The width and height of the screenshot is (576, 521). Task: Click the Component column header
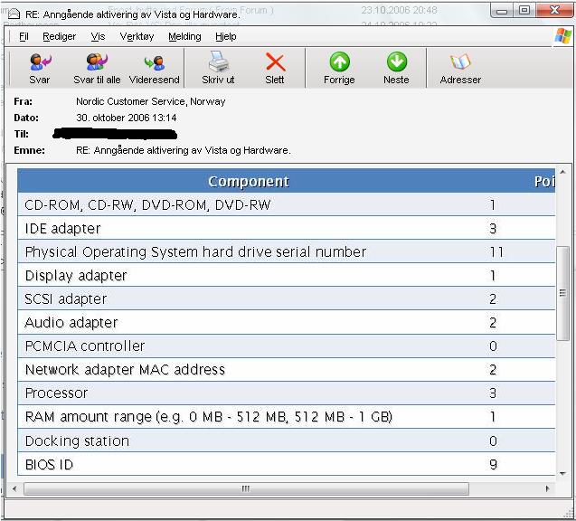point(249,181)
